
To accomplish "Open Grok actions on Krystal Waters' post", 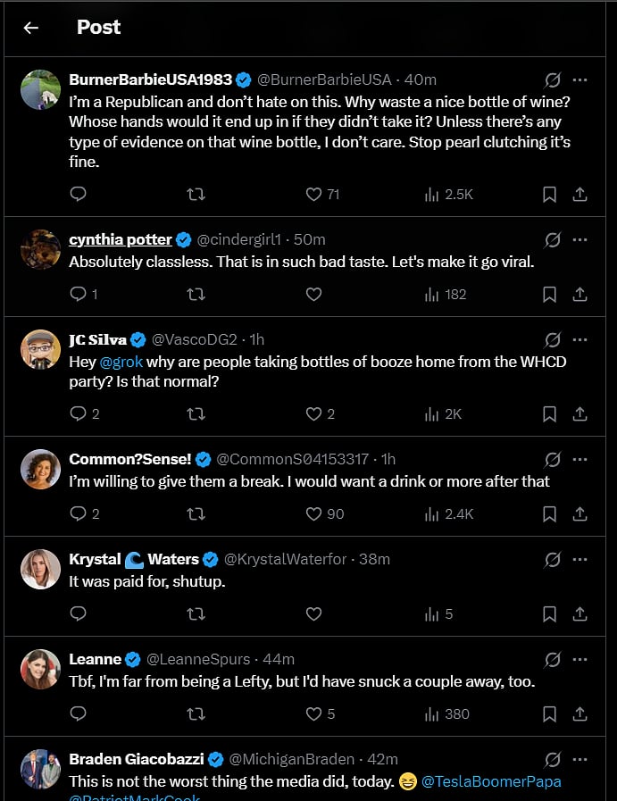I will click(553, 560).
